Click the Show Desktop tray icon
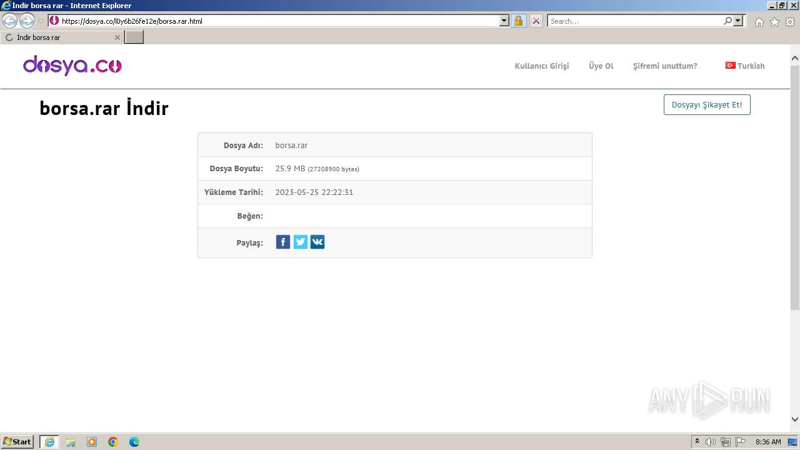 (x=793, y=442)
